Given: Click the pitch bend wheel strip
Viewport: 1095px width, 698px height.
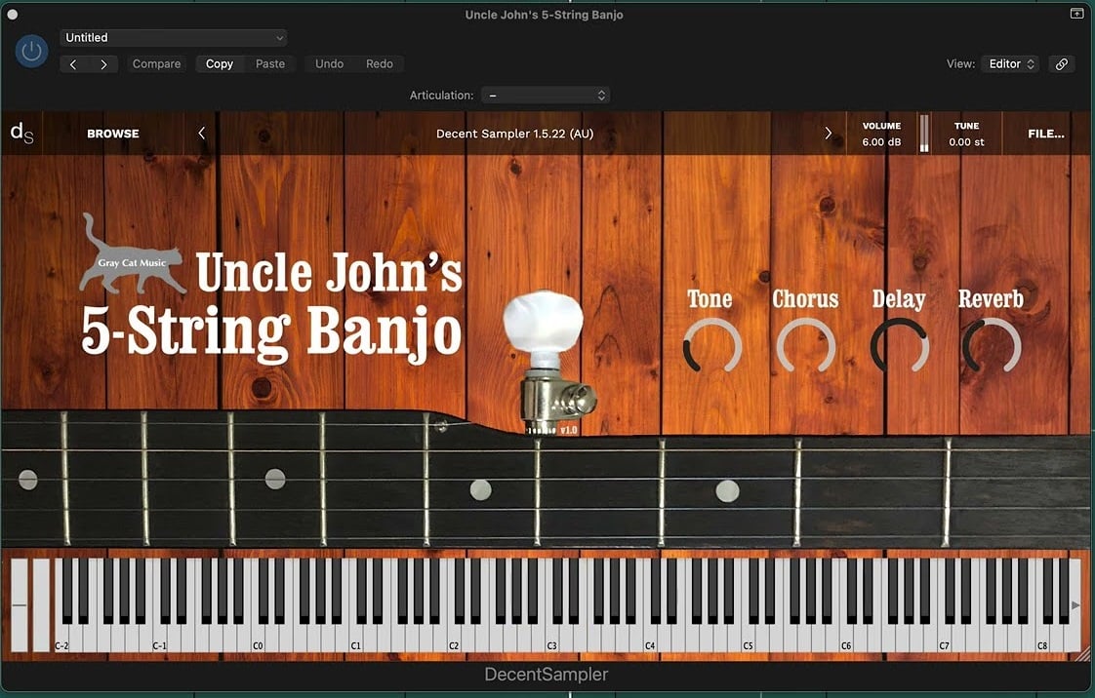Looking at the screenshot, I should [19, 605].
